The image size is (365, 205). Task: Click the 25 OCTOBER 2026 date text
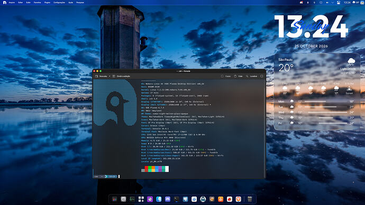pos(311,46)
